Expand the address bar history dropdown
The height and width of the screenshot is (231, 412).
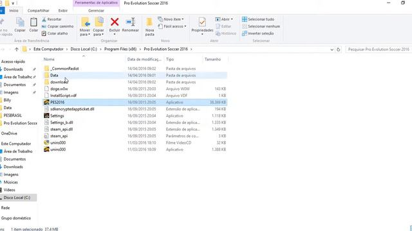pyautogui.click(x=332, y=49)
